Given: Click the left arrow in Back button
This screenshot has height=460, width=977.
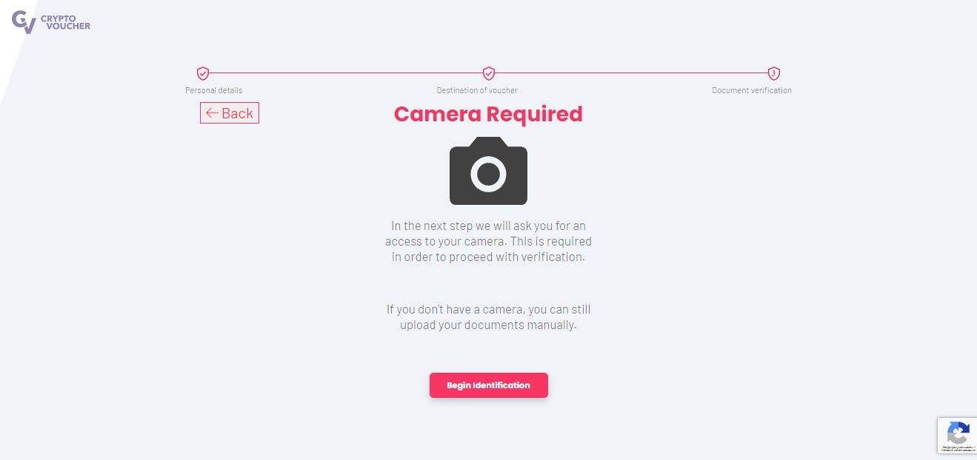Looking at the screenshot, I should pos(212,113).
